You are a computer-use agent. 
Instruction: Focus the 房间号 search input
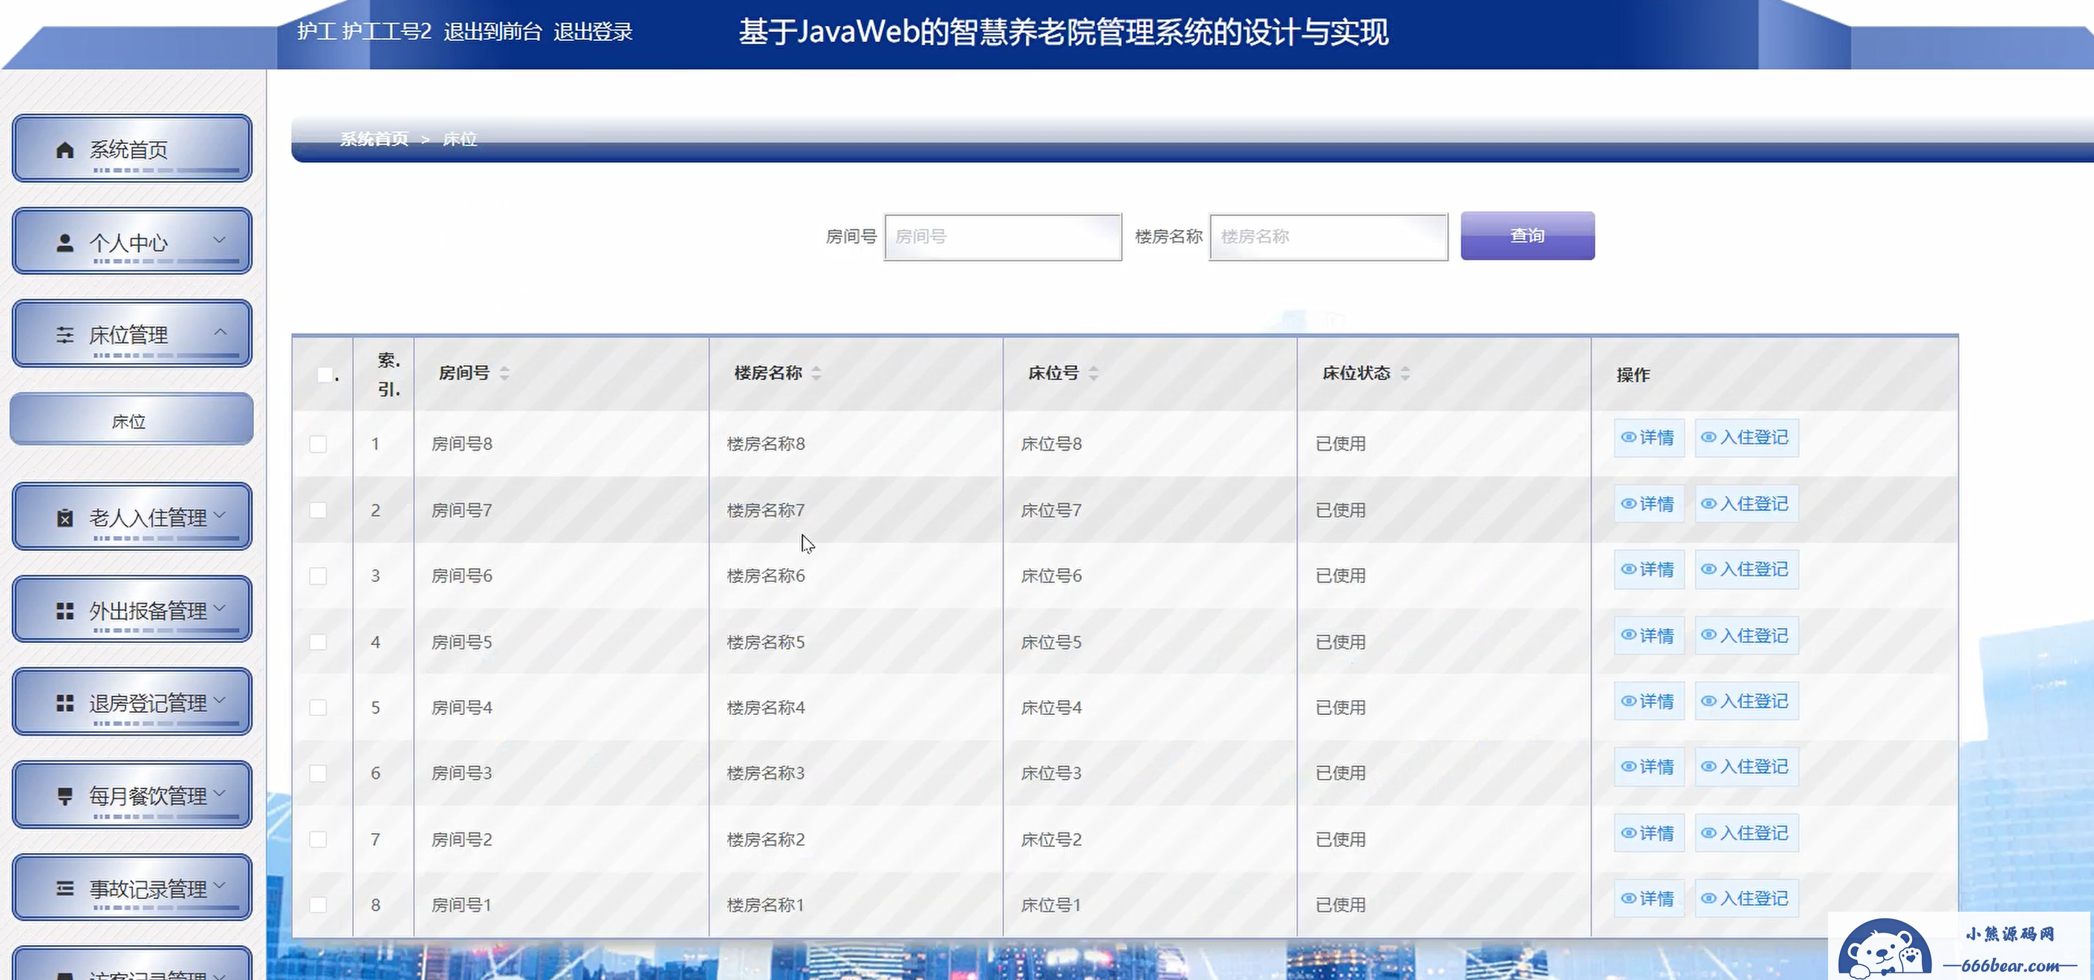click(x=1003, y=237)
